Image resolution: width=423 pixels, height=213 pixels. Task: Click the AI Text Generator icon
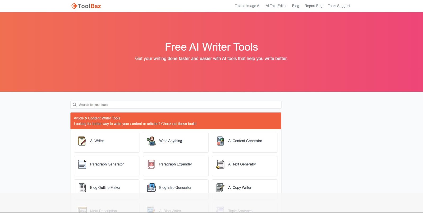pyautogui.click(x=220, y=164)
